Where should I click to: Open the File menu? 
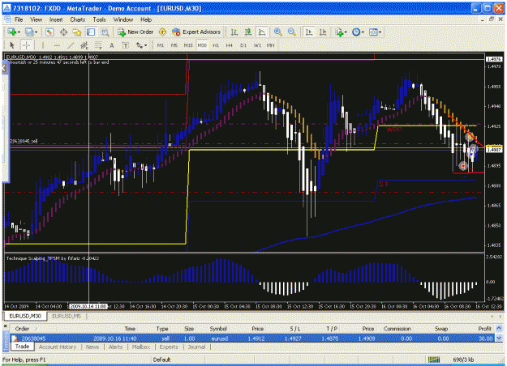coord(19,19)
